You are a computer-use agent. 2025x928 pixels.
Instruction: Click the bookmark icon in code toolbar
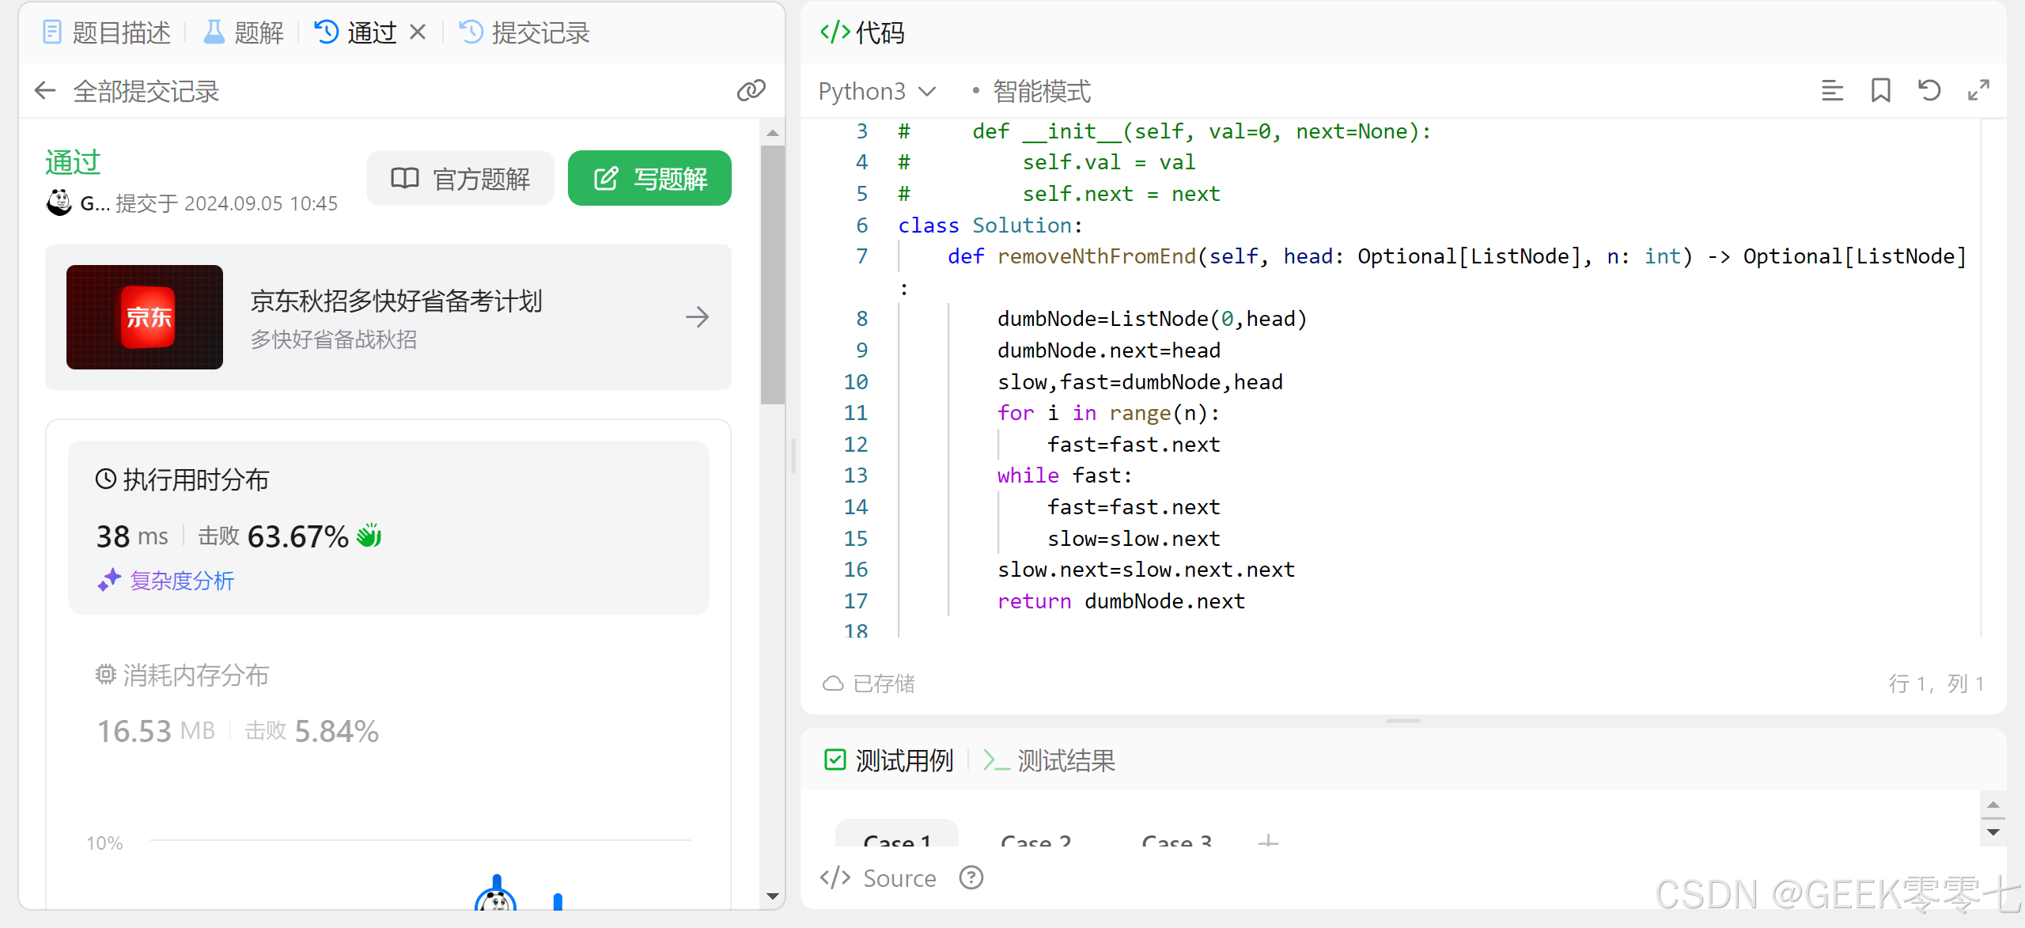click(x=1881, y=91)
